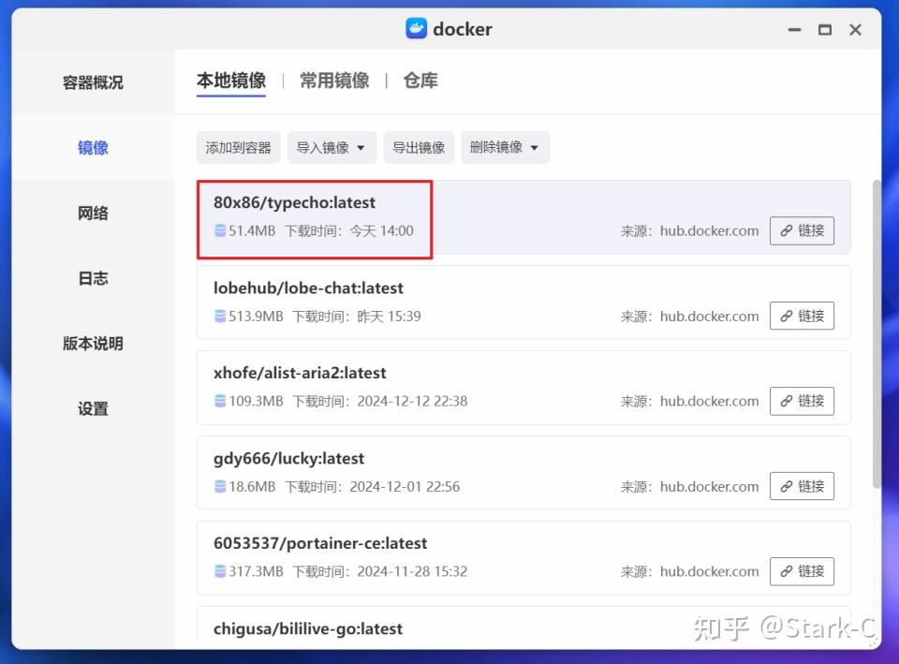Open the 仓库 tab
Viewport: 899px width, 664px height.
coord(420,81)
